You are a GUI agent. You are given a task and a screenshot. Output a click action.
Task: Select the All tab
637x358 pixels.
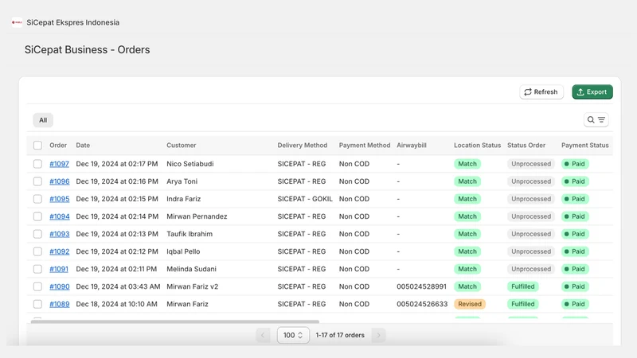coord(43,120)
